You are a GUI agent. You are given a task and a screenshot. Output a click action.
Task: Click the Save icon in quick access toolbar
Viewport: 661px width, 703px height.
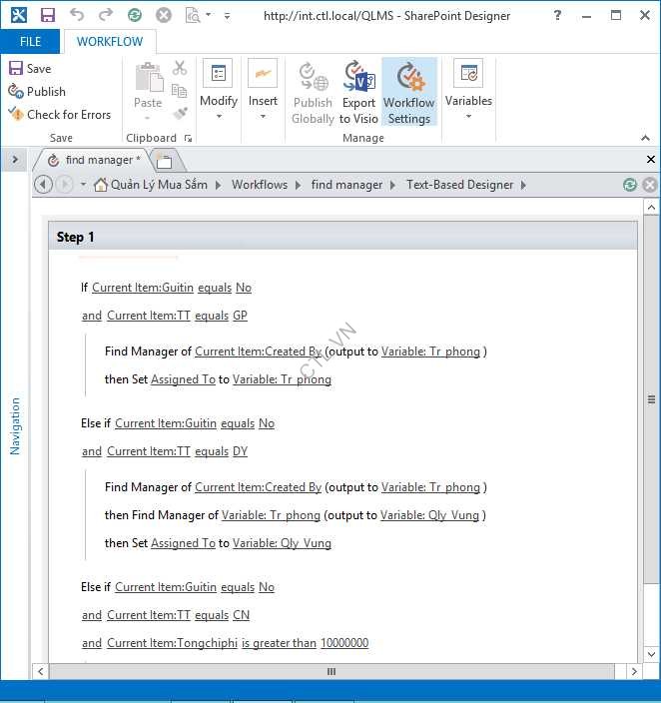47,16
